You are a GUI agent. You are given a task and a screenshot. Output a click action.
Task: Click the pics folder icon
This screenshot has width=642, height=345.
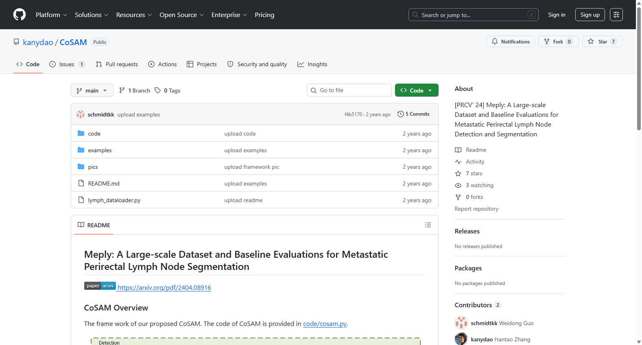click(81, 167)
